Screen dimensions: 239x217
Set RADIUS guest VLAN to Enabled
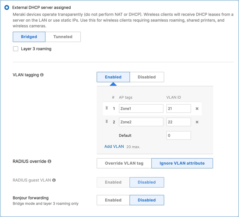point(113,182)
